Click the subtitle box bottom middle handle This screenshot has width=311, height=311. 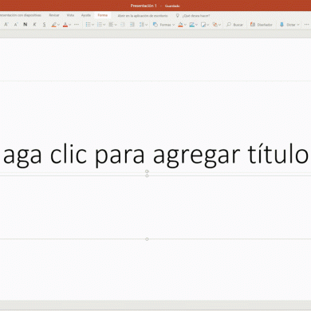point(147,239)
